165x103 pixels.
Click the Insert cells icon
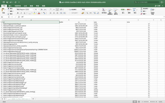tap(123, 10)
